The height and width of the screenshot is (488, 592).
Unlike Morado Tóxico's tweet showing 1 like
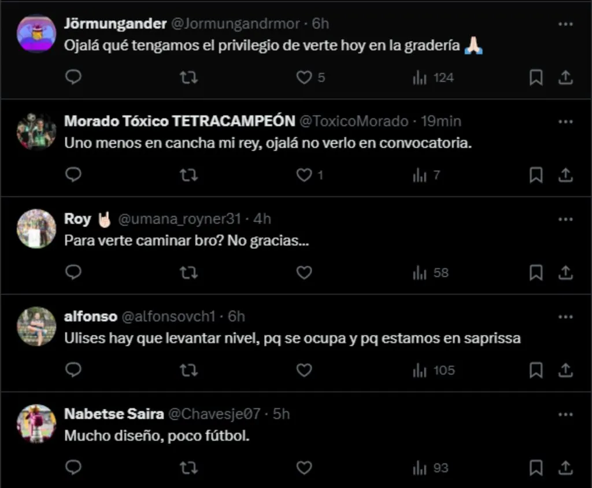pyautogui.click(x=304, y=174)
